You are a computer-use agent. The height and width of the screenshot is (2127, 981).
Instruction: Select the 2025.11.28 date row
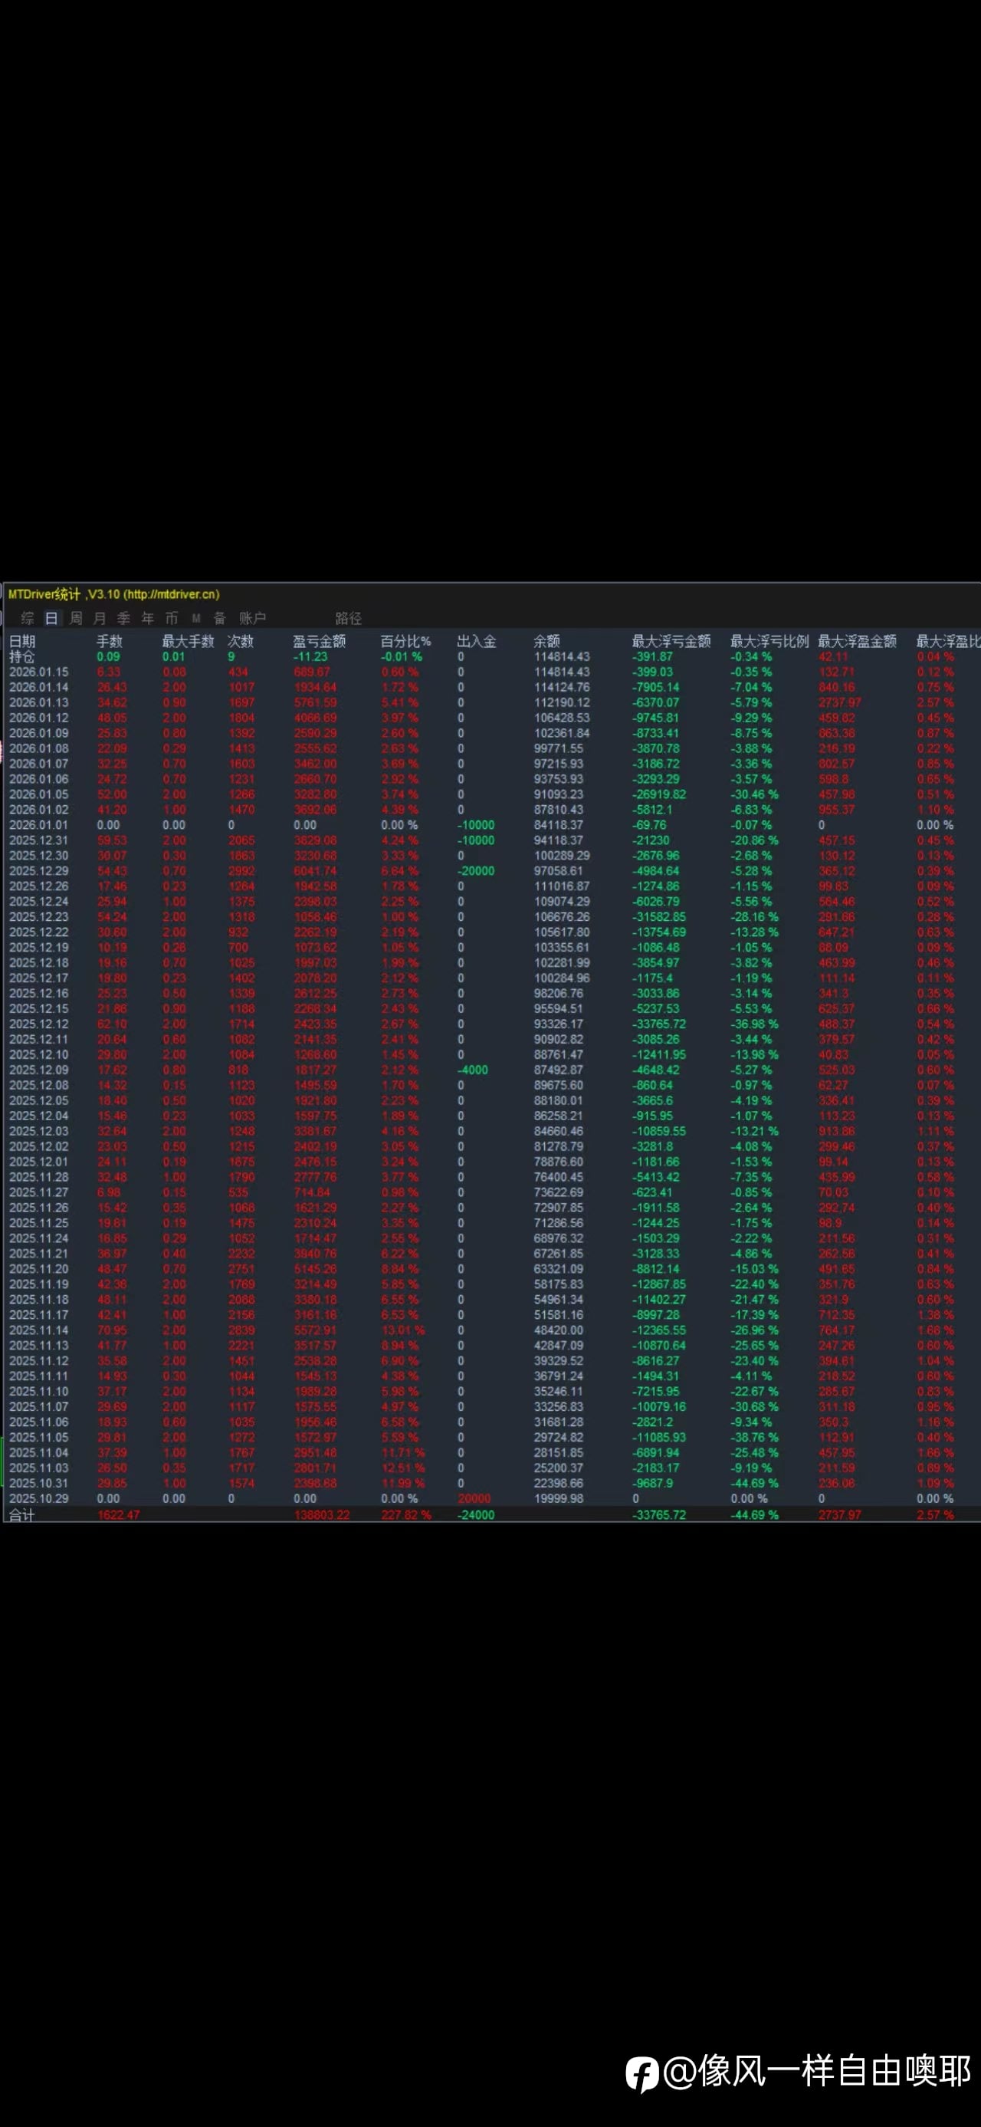pos(39,1178)
